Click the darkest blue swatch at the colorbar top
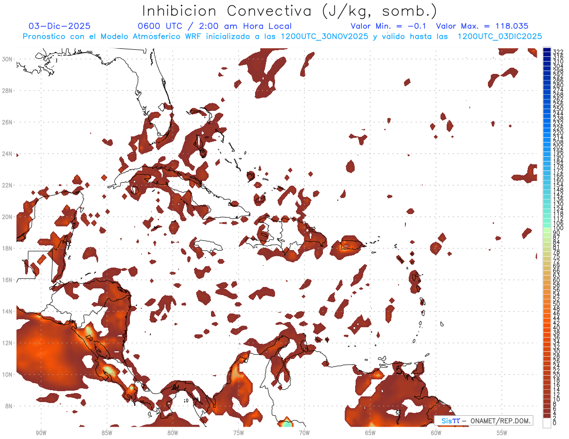The width and height of the screenshot is (569, 439). (547, 50)
